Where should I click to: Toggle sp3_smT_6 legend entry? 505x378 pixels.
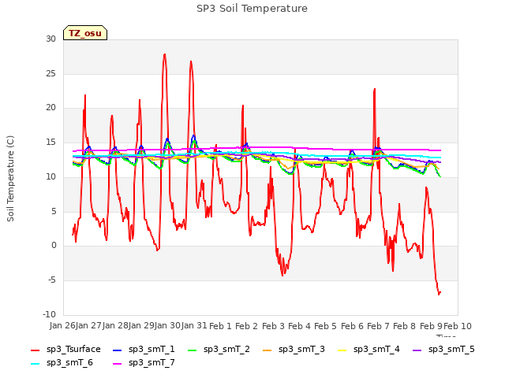tap(62, 363)
